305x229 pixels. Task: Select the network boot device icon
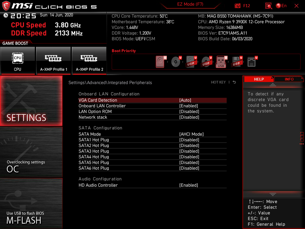(252, 62)
